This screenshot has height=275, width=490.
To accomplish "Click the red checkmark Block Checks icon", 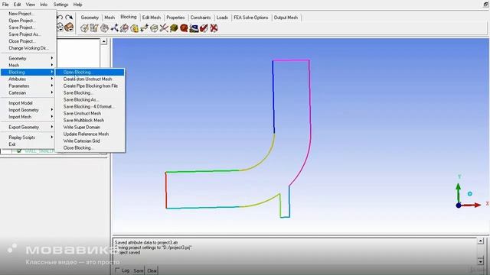I will click(204, 28).
